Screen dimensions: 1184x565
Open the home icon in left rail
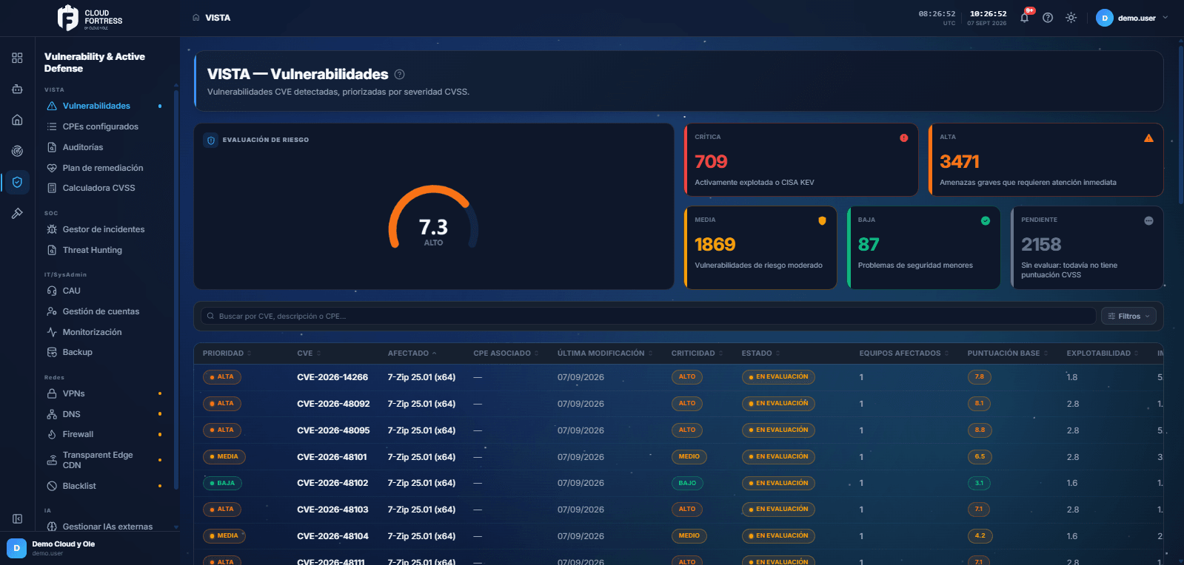point(17,120)
